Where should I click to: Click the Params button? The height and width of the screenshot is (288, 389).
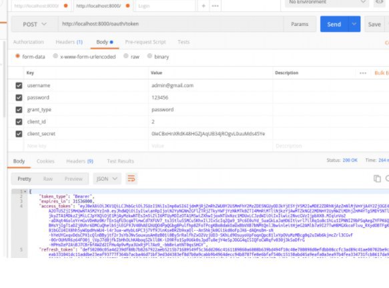(x=300, y=24)
